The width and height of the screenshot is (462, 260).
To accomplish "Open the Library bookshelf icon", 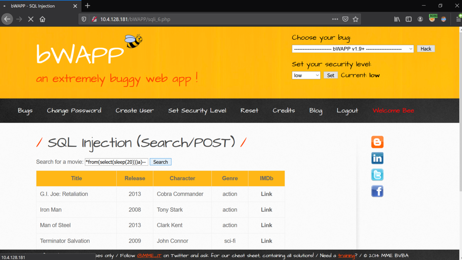I will 397,19.
